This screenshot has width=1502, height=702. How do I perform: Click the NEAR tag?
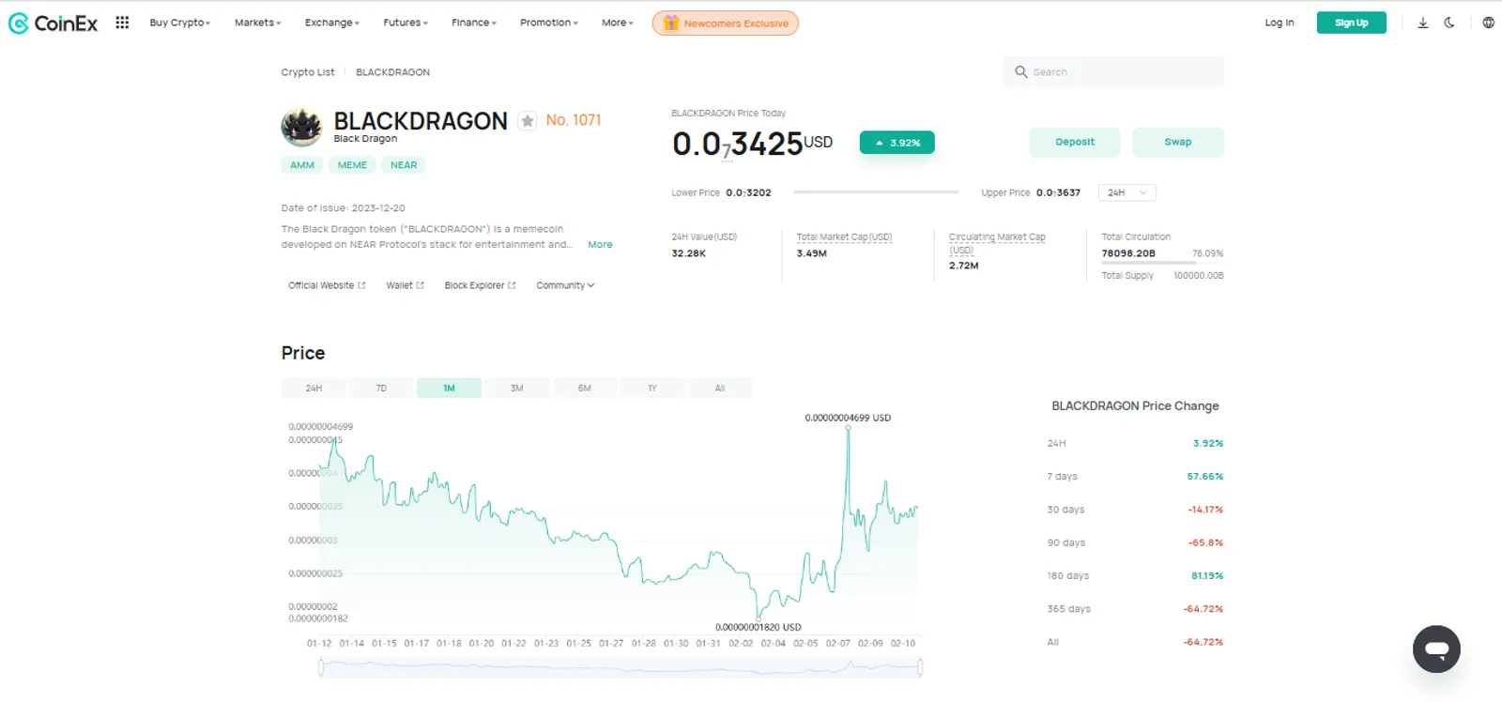pyautogui.click(x=404, y=165)
